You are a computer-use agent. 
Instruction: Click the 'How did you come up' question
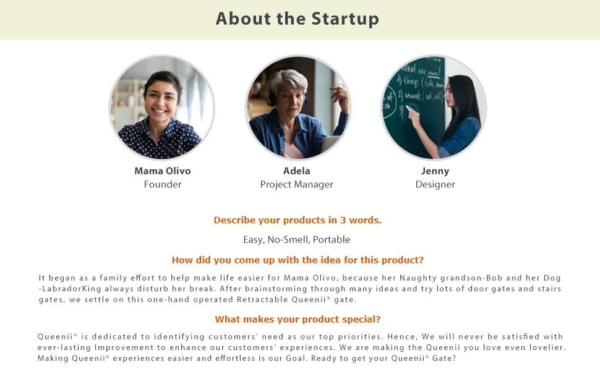click(x=298, y=260)
